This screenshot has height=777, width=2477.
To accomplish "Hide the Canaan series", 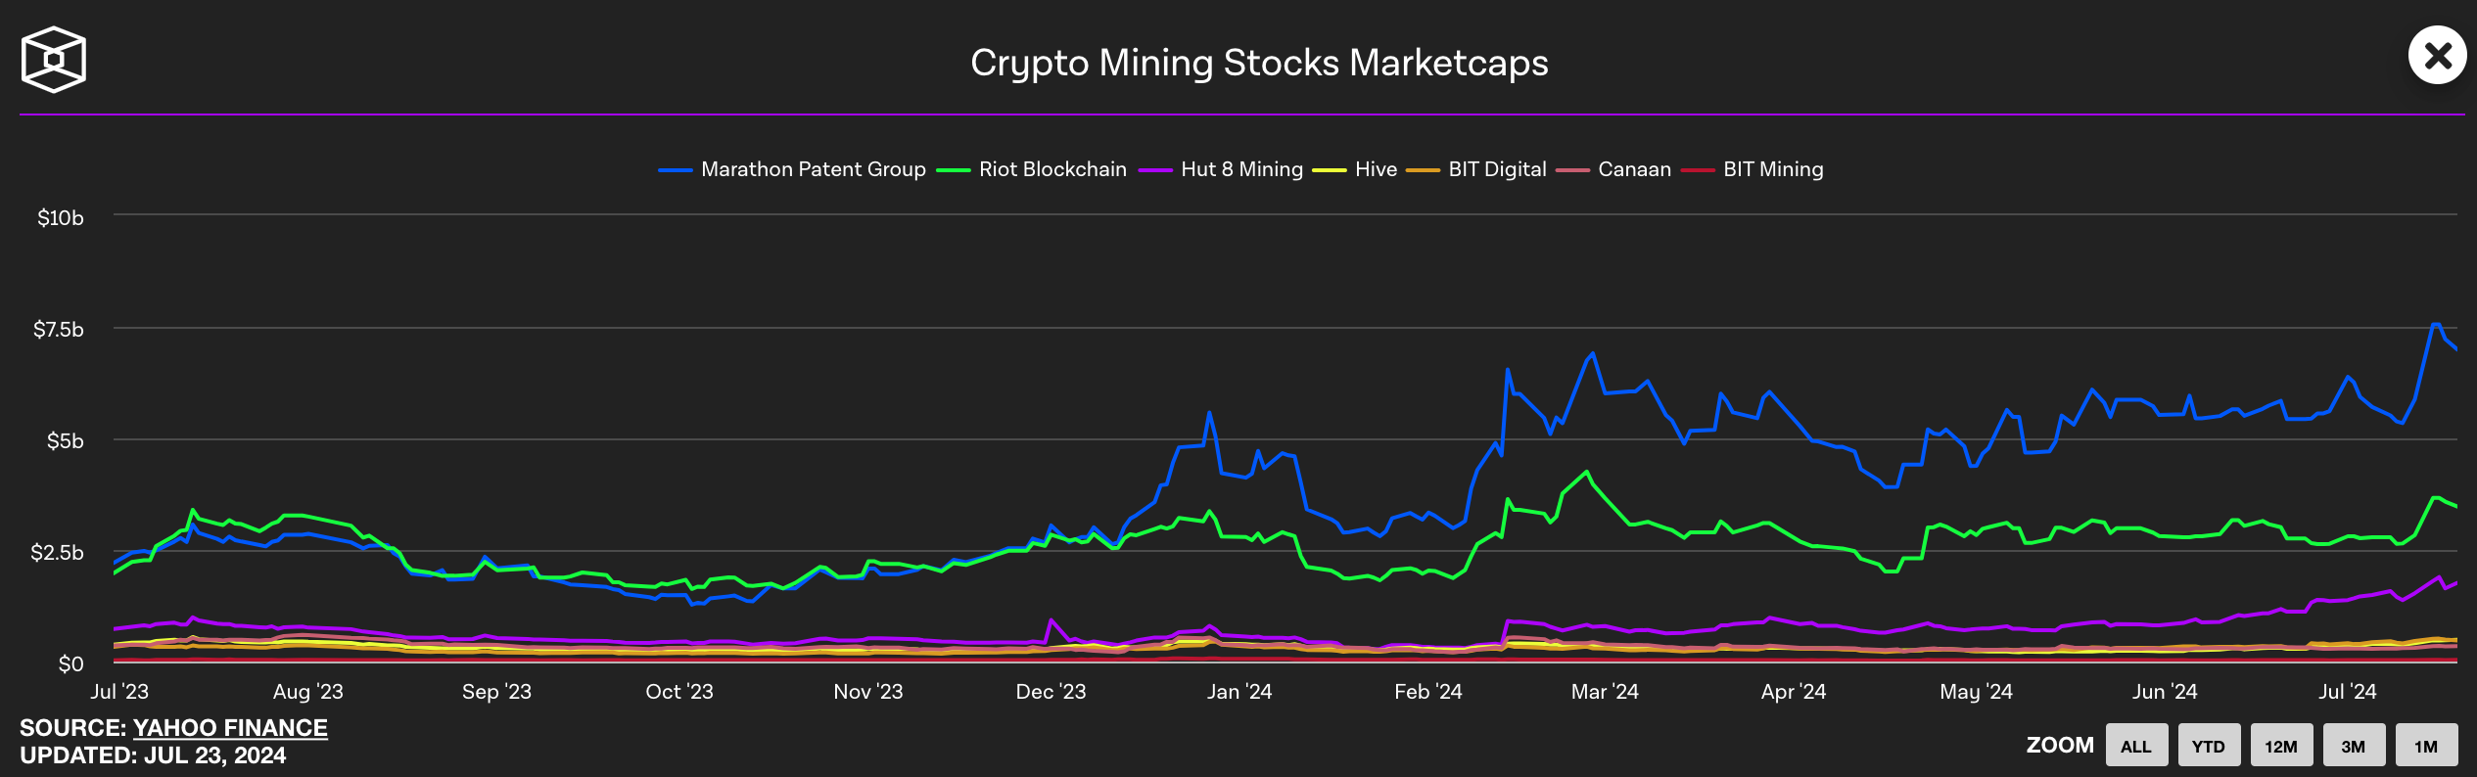I will 1633,169.
